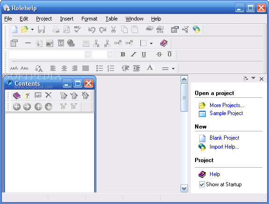Create a new document with New icon
The width and height of the screenshot is (269, 204).
click(15, 29)
